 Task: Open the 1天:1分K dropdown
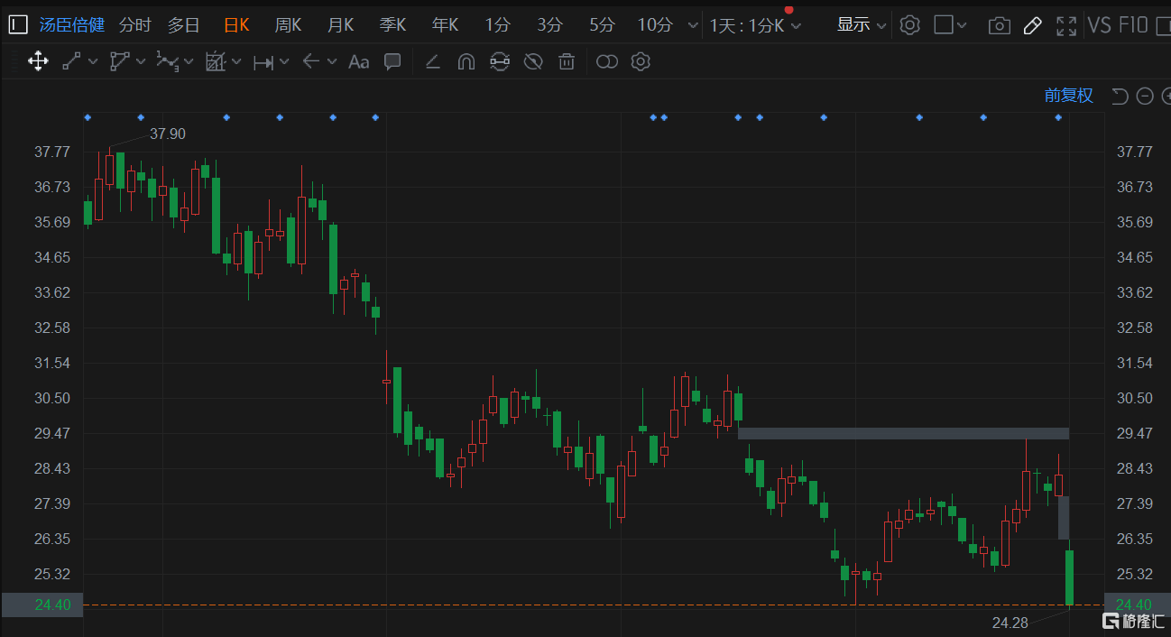[x=755, y=25]
